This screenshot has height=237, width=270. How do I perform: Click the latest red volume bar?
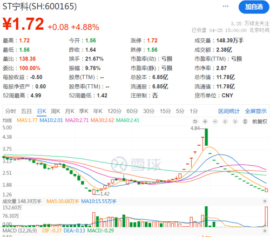click(266, 216)
